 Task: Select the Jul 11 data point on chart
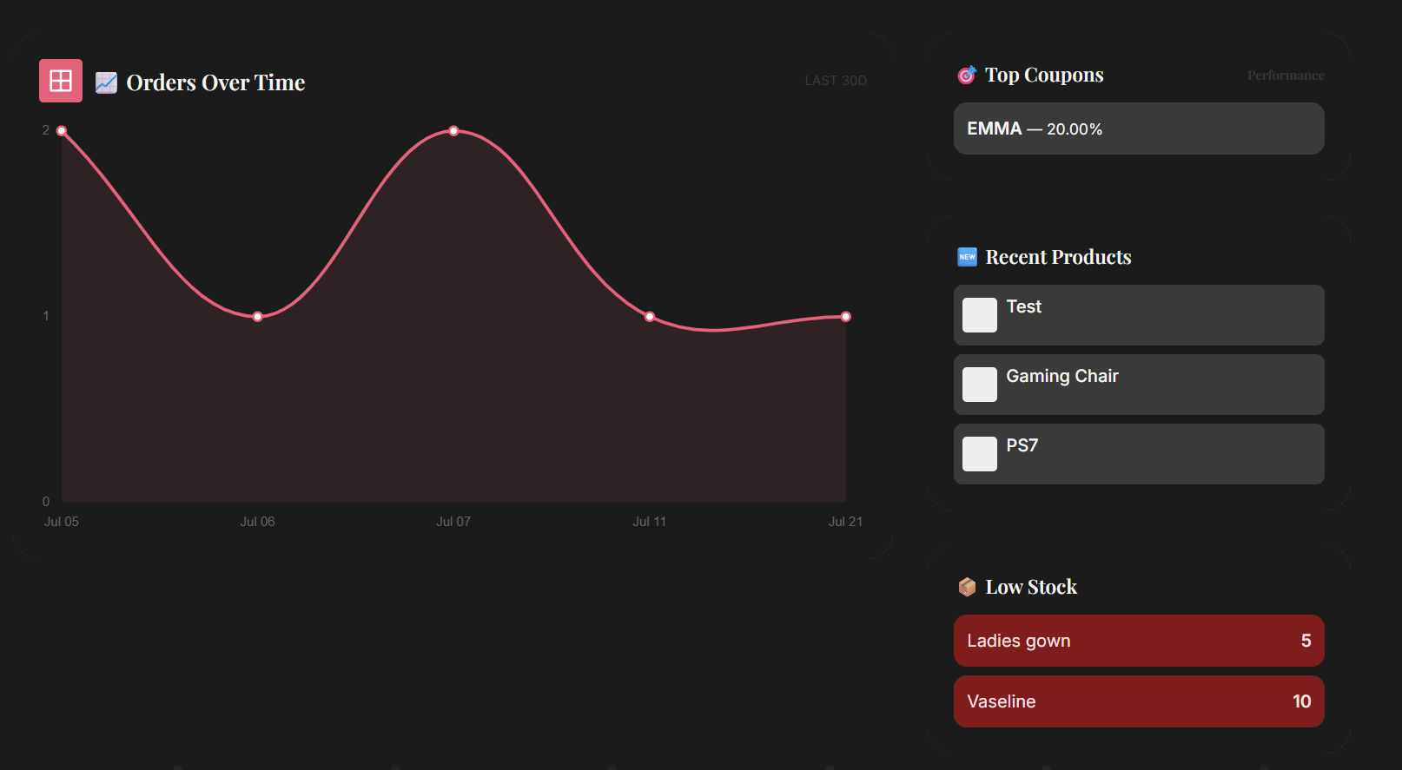click(650, 317)
